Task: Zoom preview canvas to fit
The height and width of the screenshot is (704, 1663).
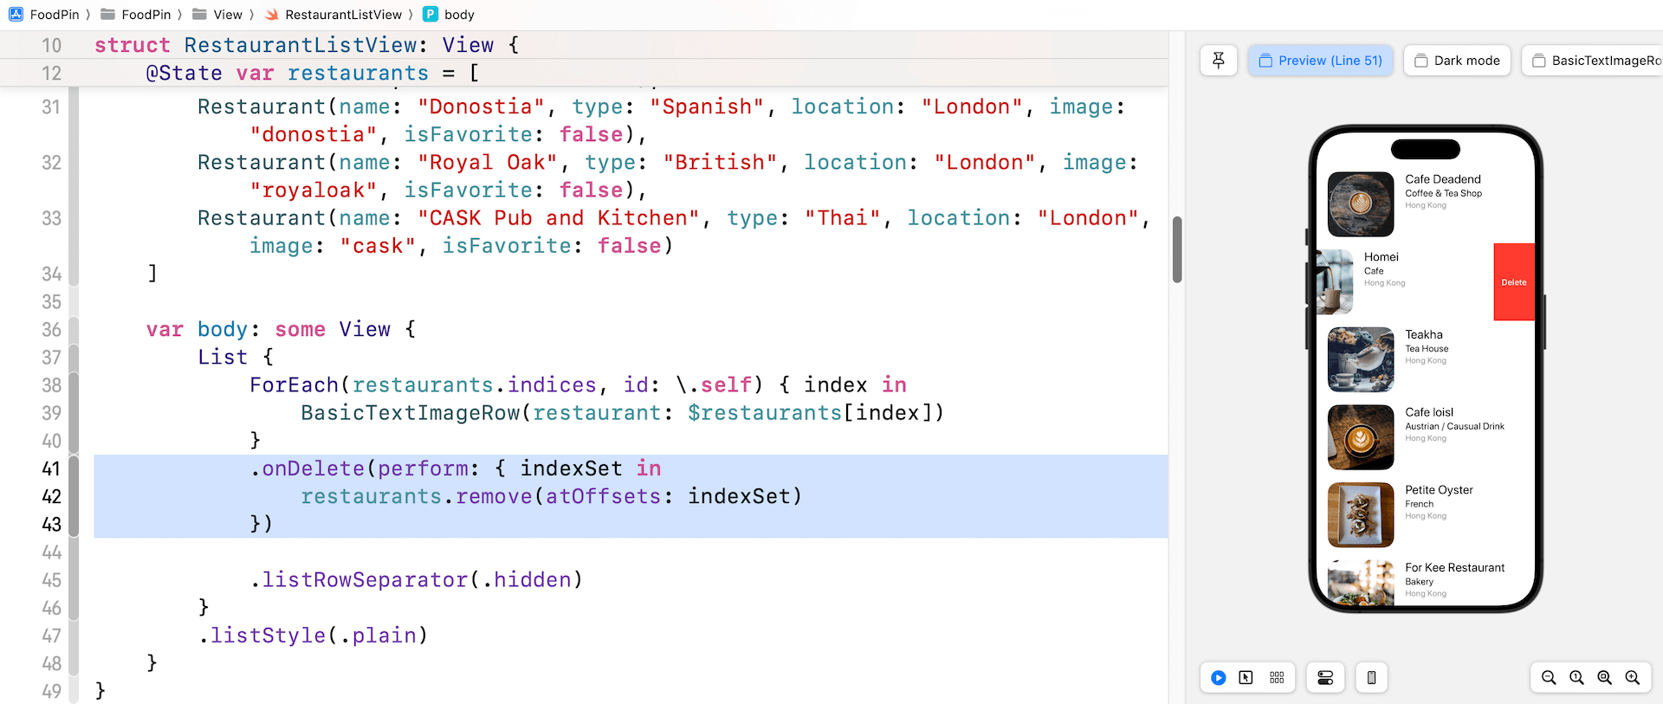Action: coord(1604,678)
